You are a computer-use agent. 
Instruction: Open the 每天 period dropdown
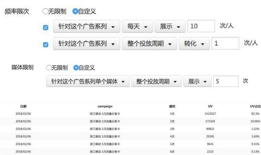[138, 26]
